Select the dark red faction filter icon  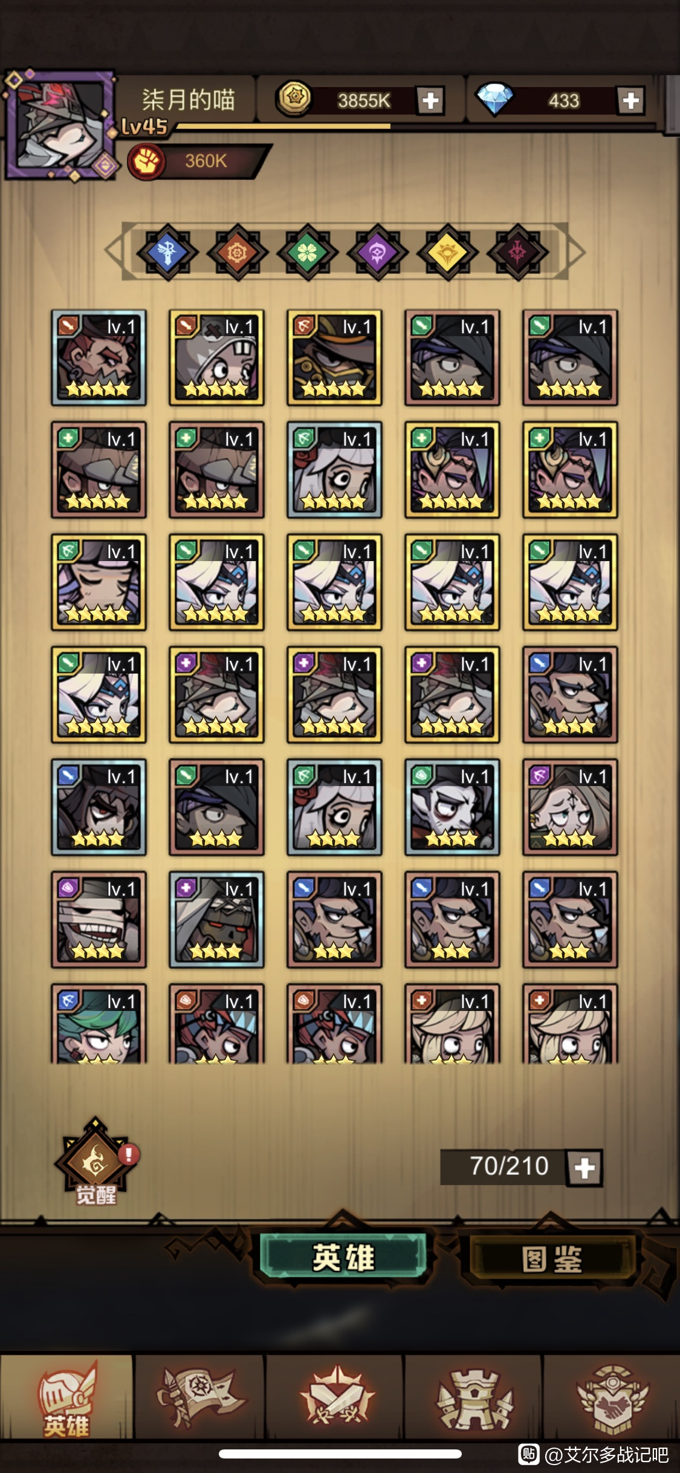[517, 252]
